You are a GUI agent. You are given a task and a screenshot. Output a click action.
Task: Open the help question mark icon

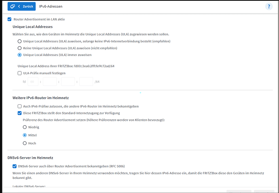(269, 7)
